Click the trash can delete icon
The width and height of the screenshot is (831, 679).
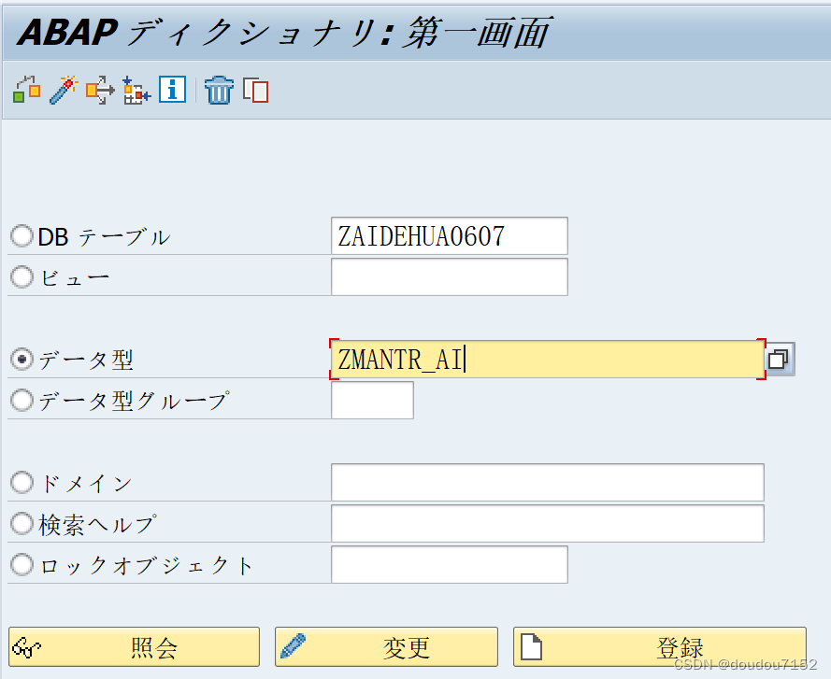click(x=218, y=91)
